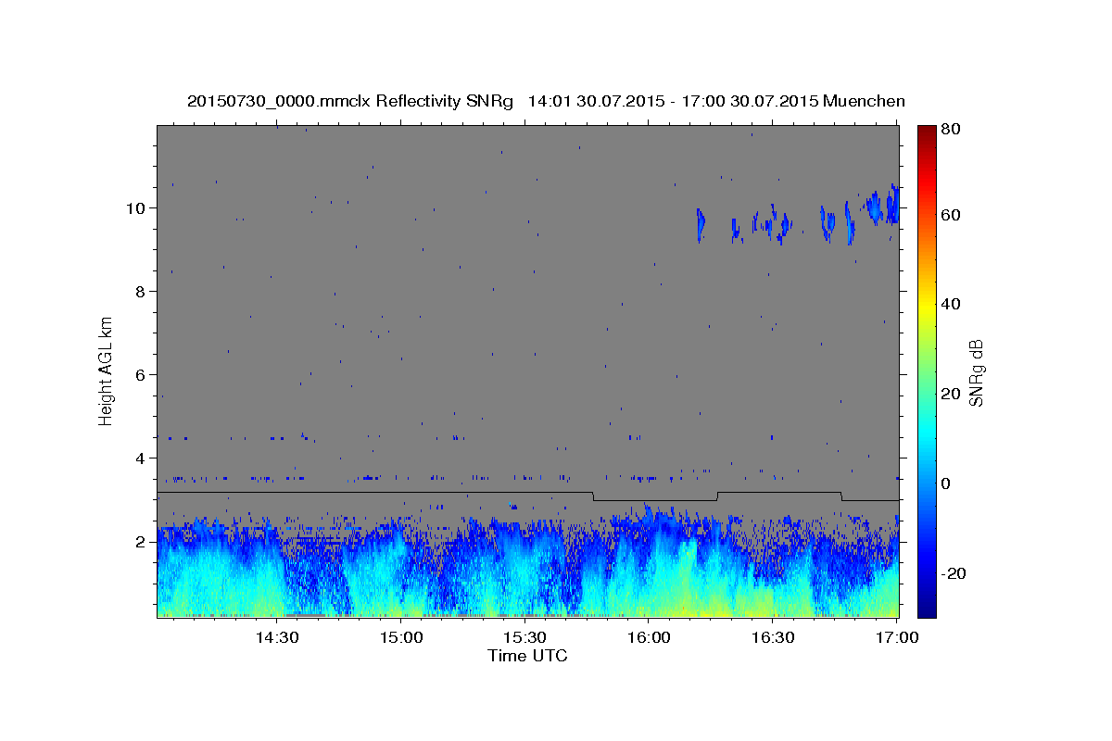Viewport: 1112px width, 741px height.
Task: Click the 14:30 time tick label
Action: 276,637
